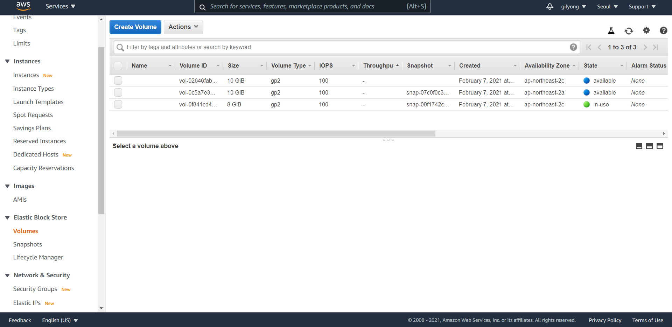Click snapshot snap-07c0f0c3 cell
Image resolution: width=672 pixels, height=327 pixels.
pos(428,92)
